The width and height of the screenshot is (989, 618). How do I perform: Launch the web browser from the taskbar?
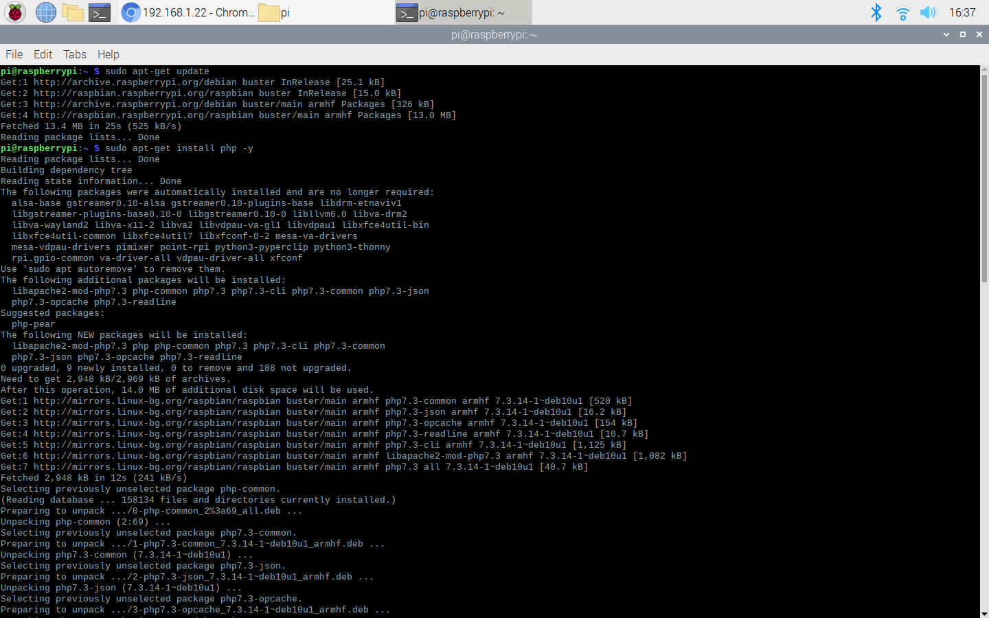pyautogui.click(x=45, y=12)
